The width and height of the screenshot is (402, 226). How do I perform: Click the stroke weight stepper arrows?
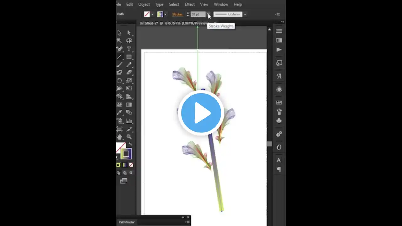[x=188, y=14]
